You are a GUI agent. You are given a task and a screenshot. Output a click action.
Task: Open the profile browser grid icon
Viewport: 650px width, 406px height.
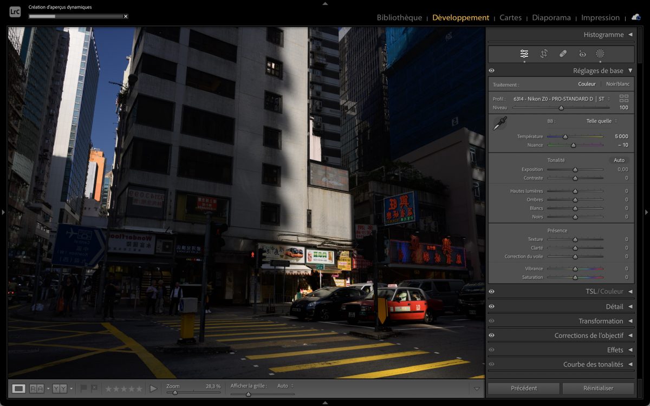[x=624, y=99]
